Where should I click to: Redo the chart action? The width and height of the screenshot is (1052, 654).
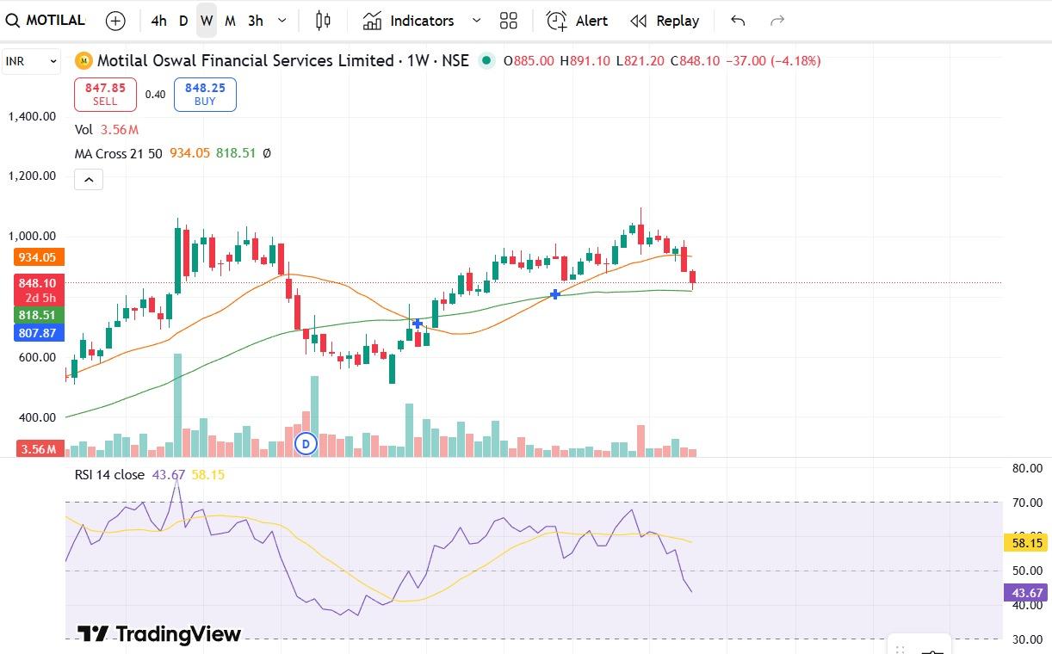click(777, 21)
